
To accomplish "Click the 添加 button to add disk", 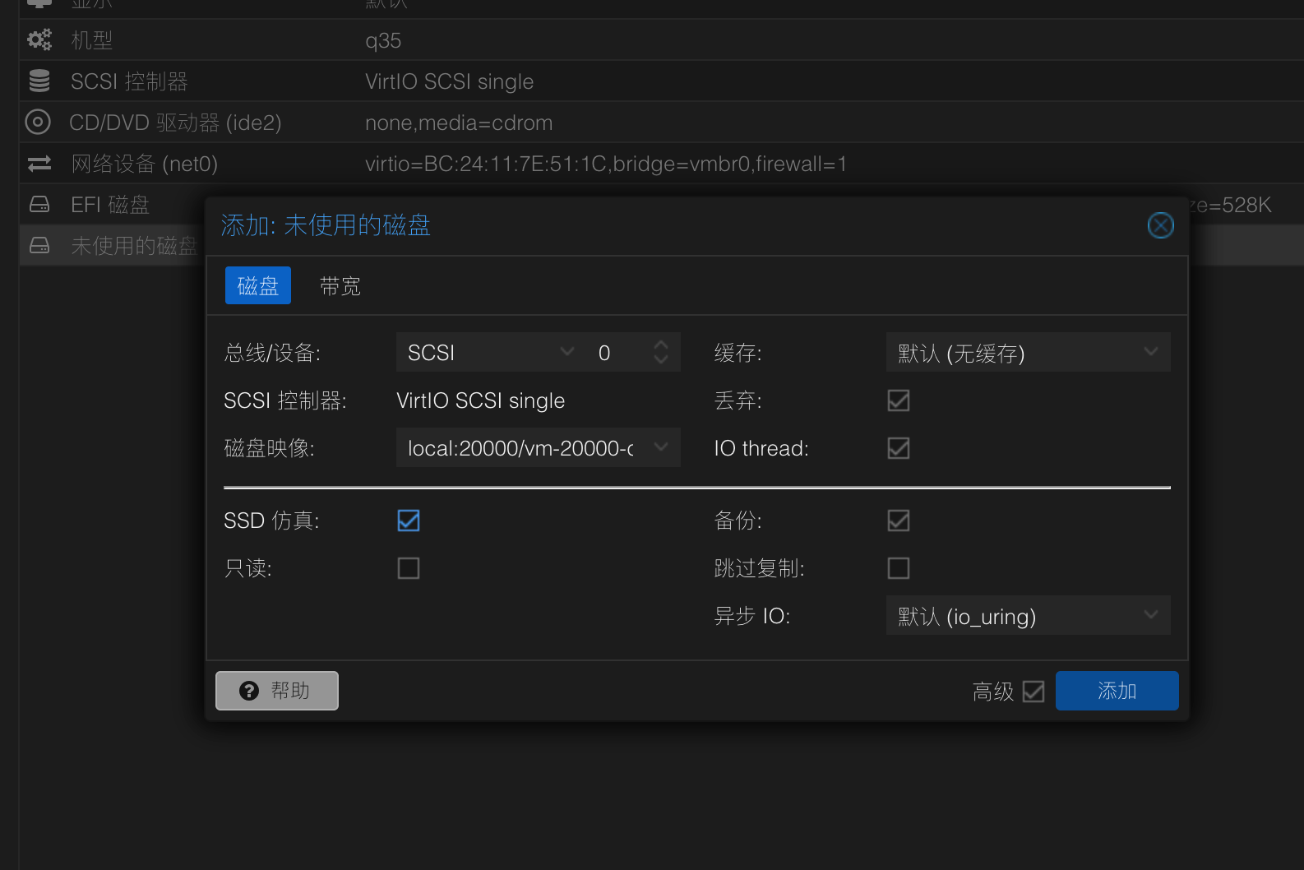I will pos(1117,691).
